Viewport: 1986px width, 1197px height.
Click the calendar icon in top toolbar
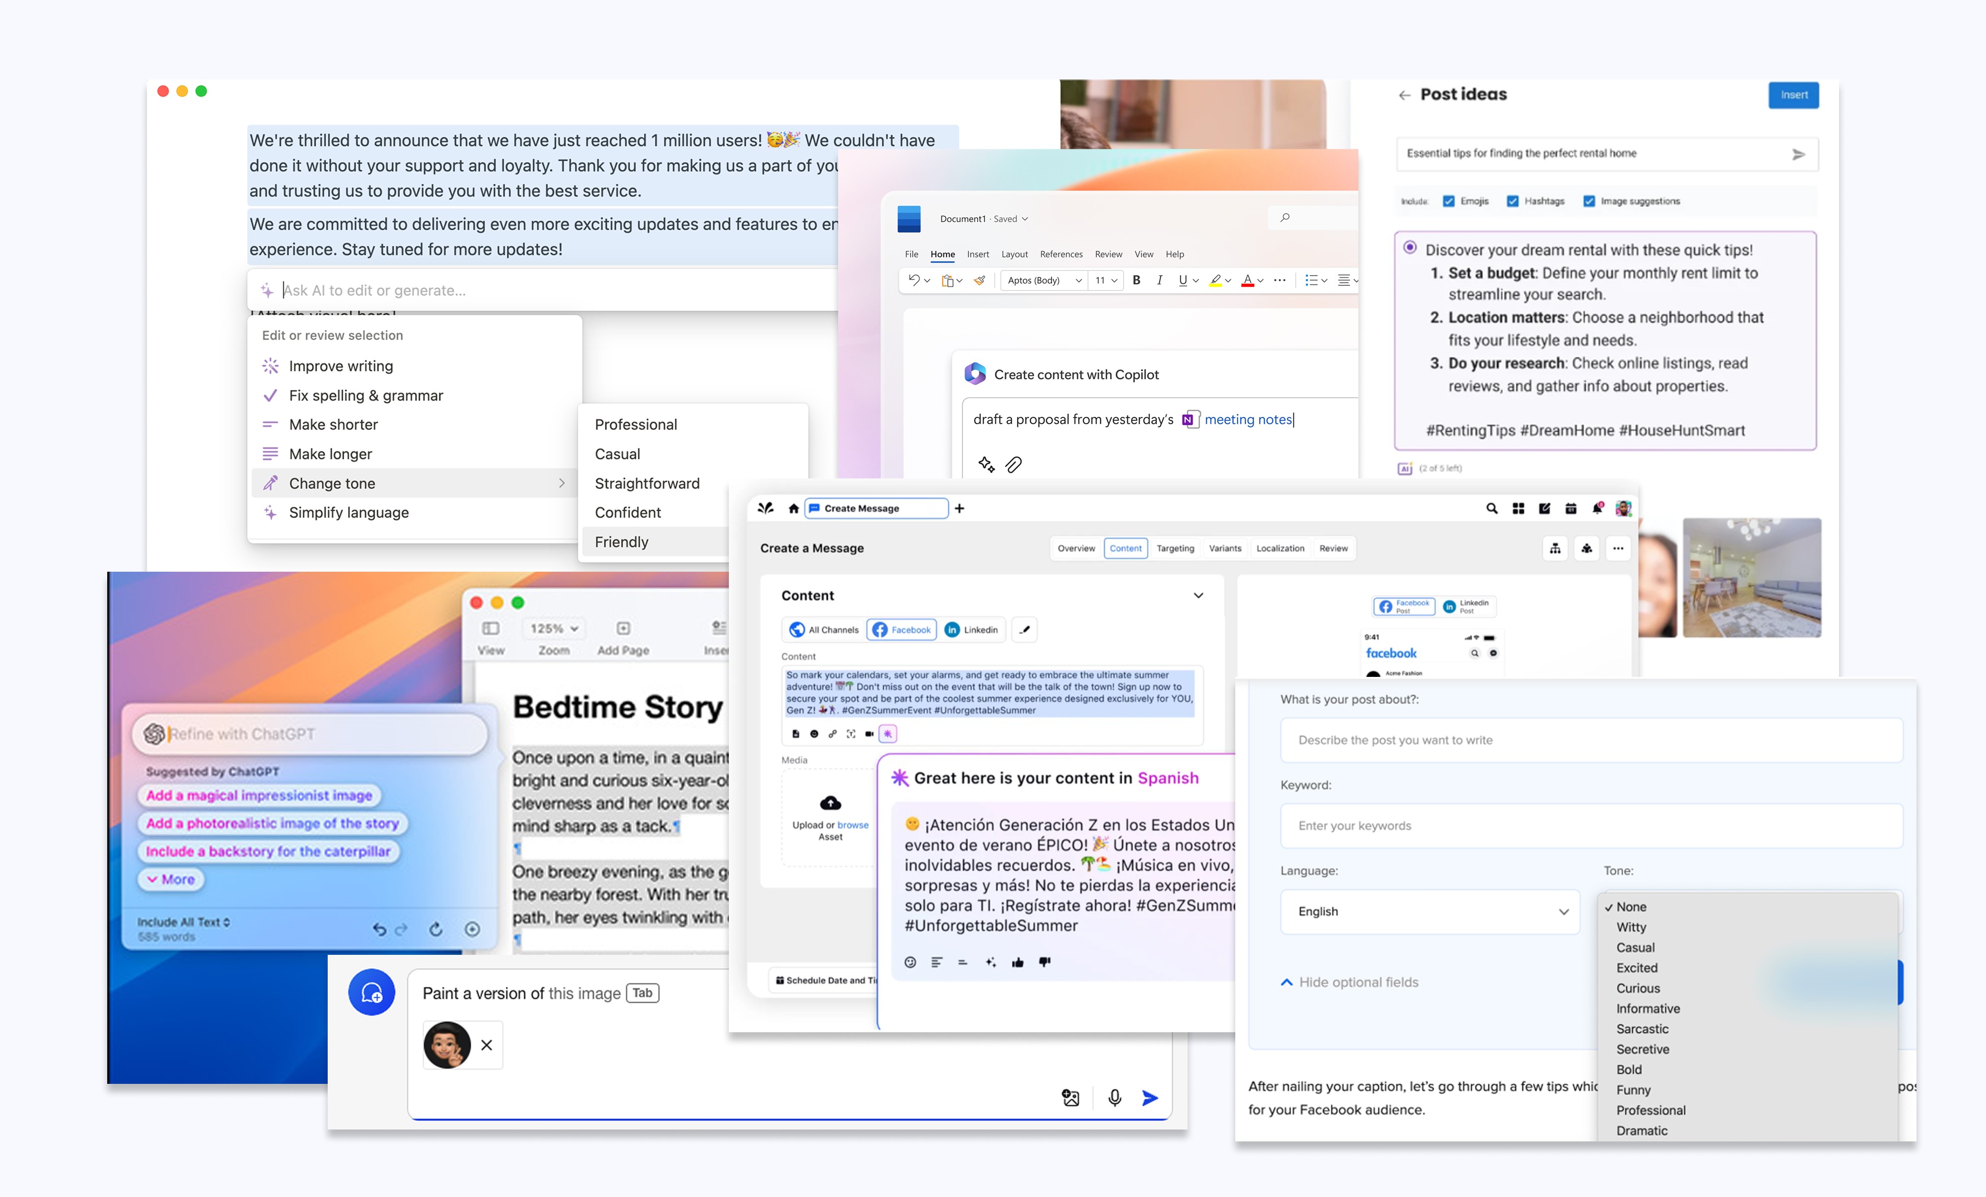1570,508
